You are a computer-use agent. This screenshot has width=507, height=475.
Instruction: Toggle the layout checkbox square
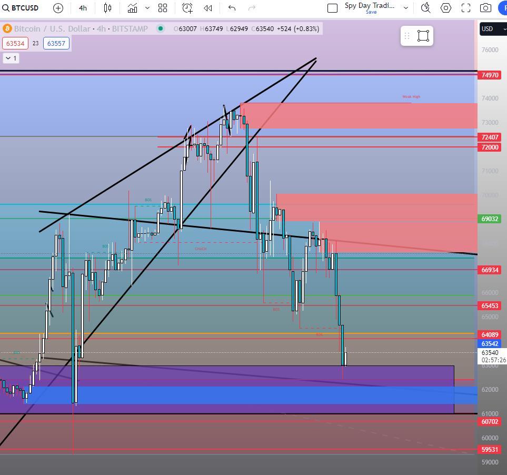pyautogui.click(x=332, y=8)
